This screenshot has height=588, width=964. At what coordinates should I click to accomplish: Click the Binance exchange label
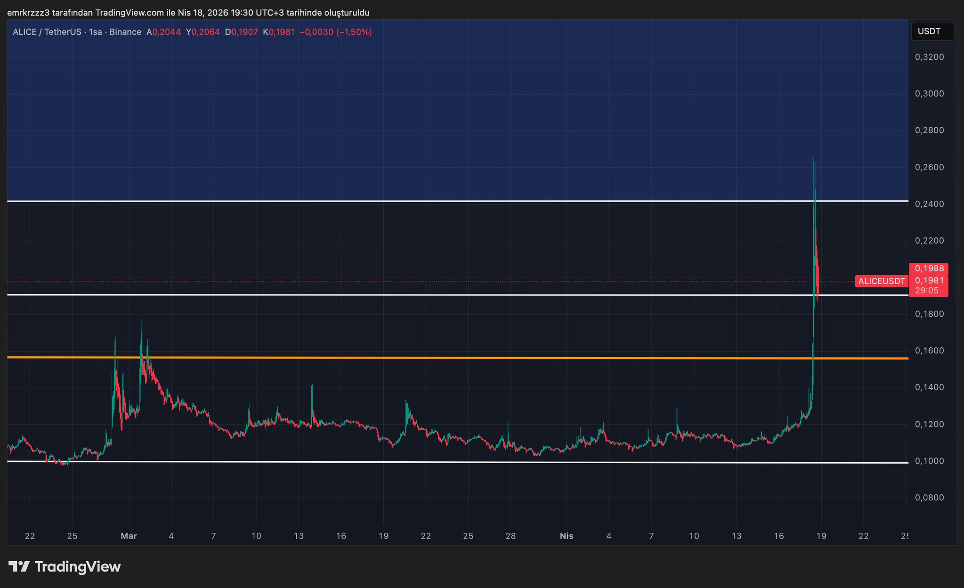(125, 32)
